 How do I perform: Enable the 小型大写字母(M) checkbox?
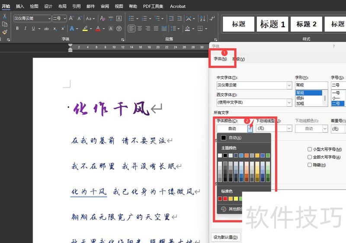coord(310,149)
